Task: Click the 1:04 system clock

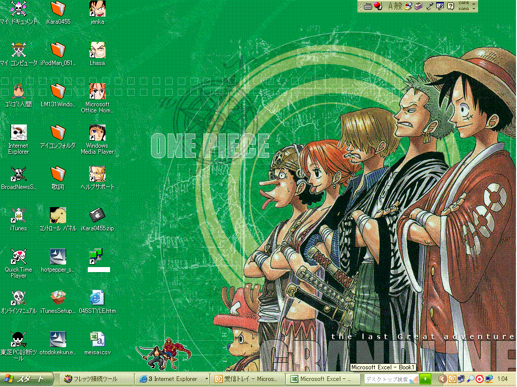Action: click(502, 379)
